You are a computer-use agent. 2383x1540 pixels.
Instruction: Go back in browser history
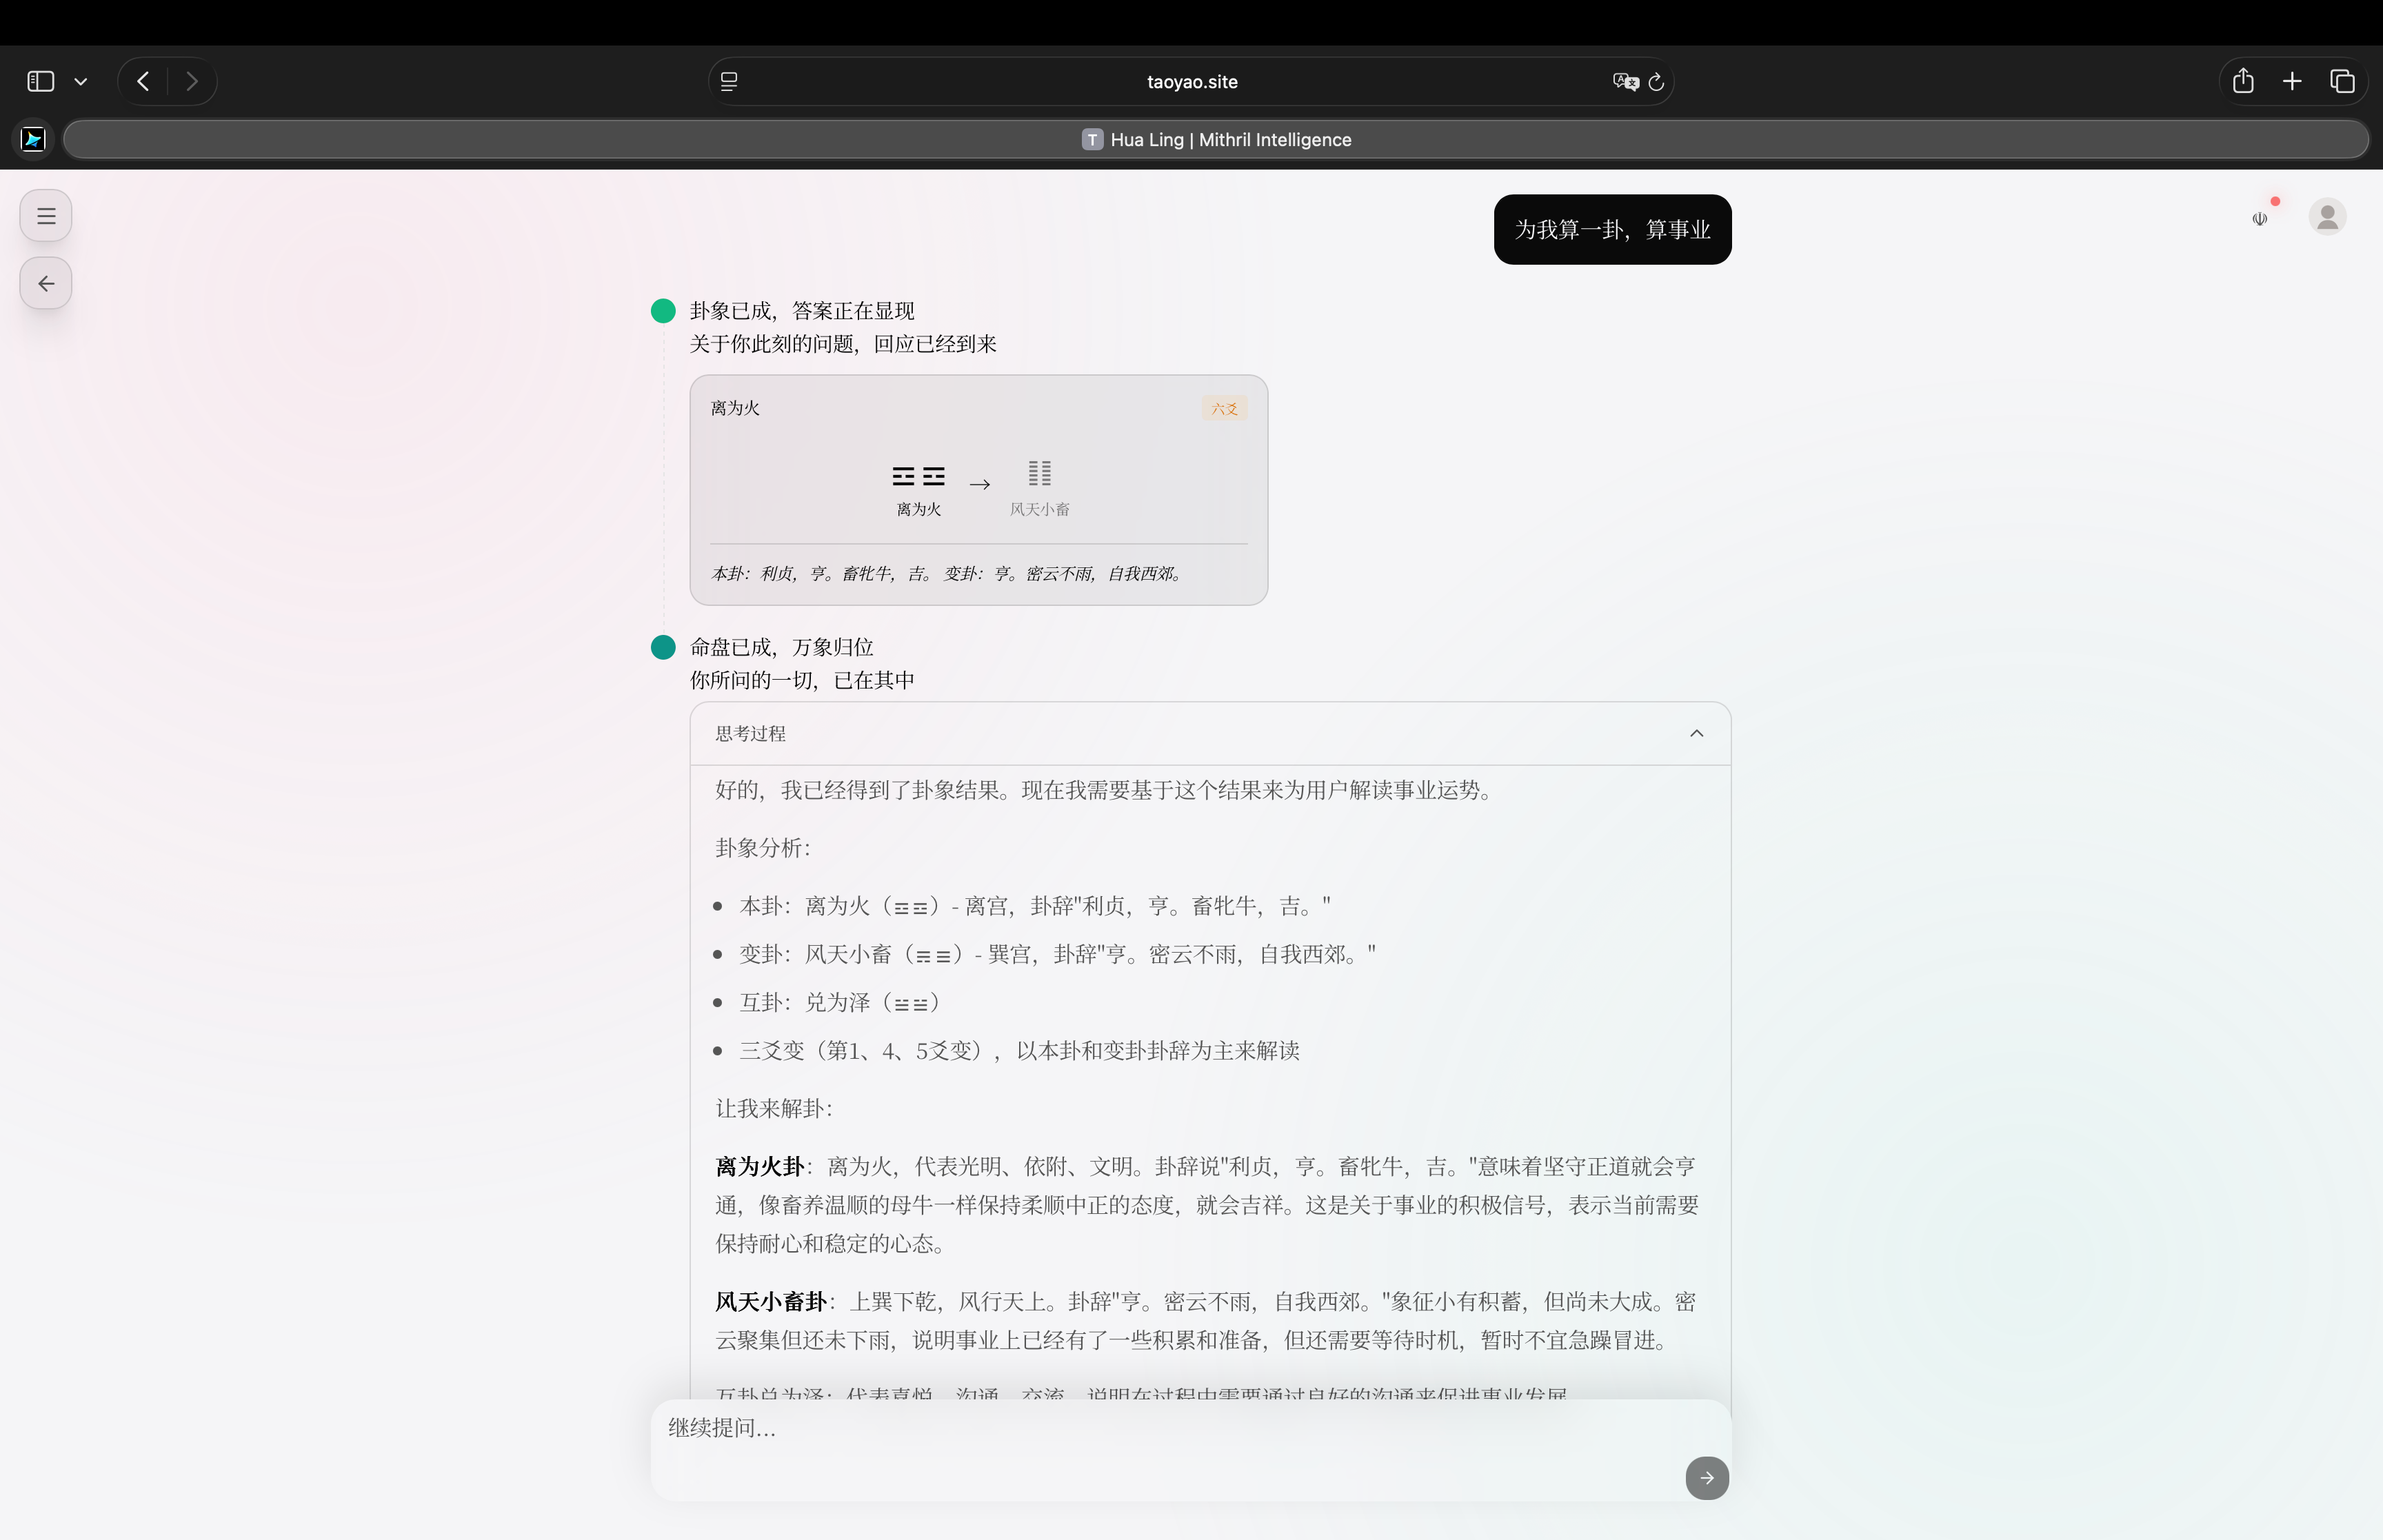pyautogui.click(x=143, y=81)
